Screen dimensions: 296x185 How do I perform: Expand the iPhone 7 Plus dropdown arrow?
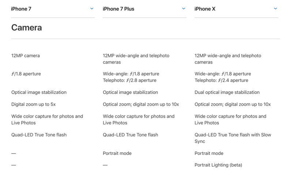(x=184, y=8)
